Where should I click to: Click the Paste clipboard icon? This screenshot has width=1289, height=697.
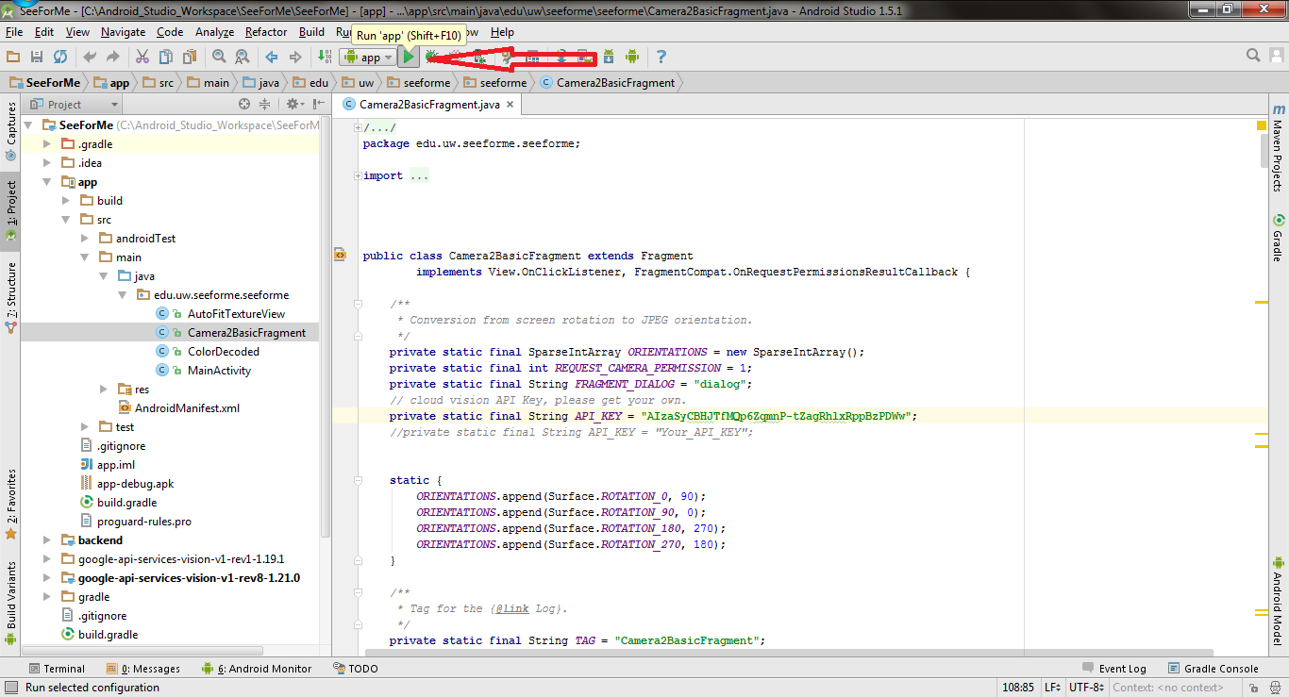189,58
